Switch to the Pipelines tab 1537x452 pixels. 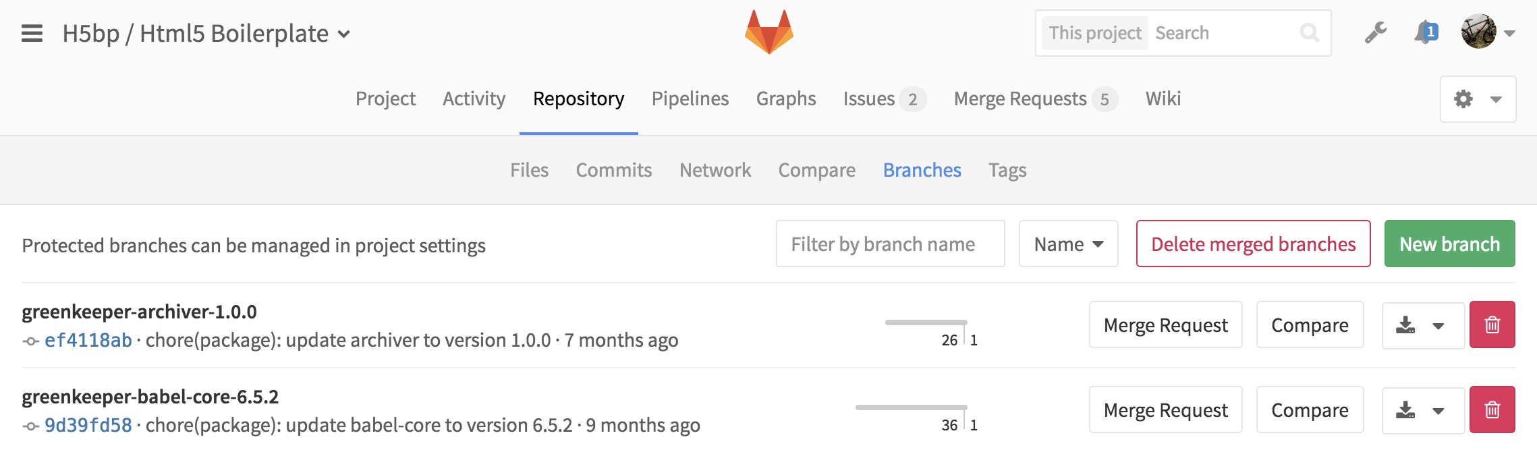[x=690, y=98]
